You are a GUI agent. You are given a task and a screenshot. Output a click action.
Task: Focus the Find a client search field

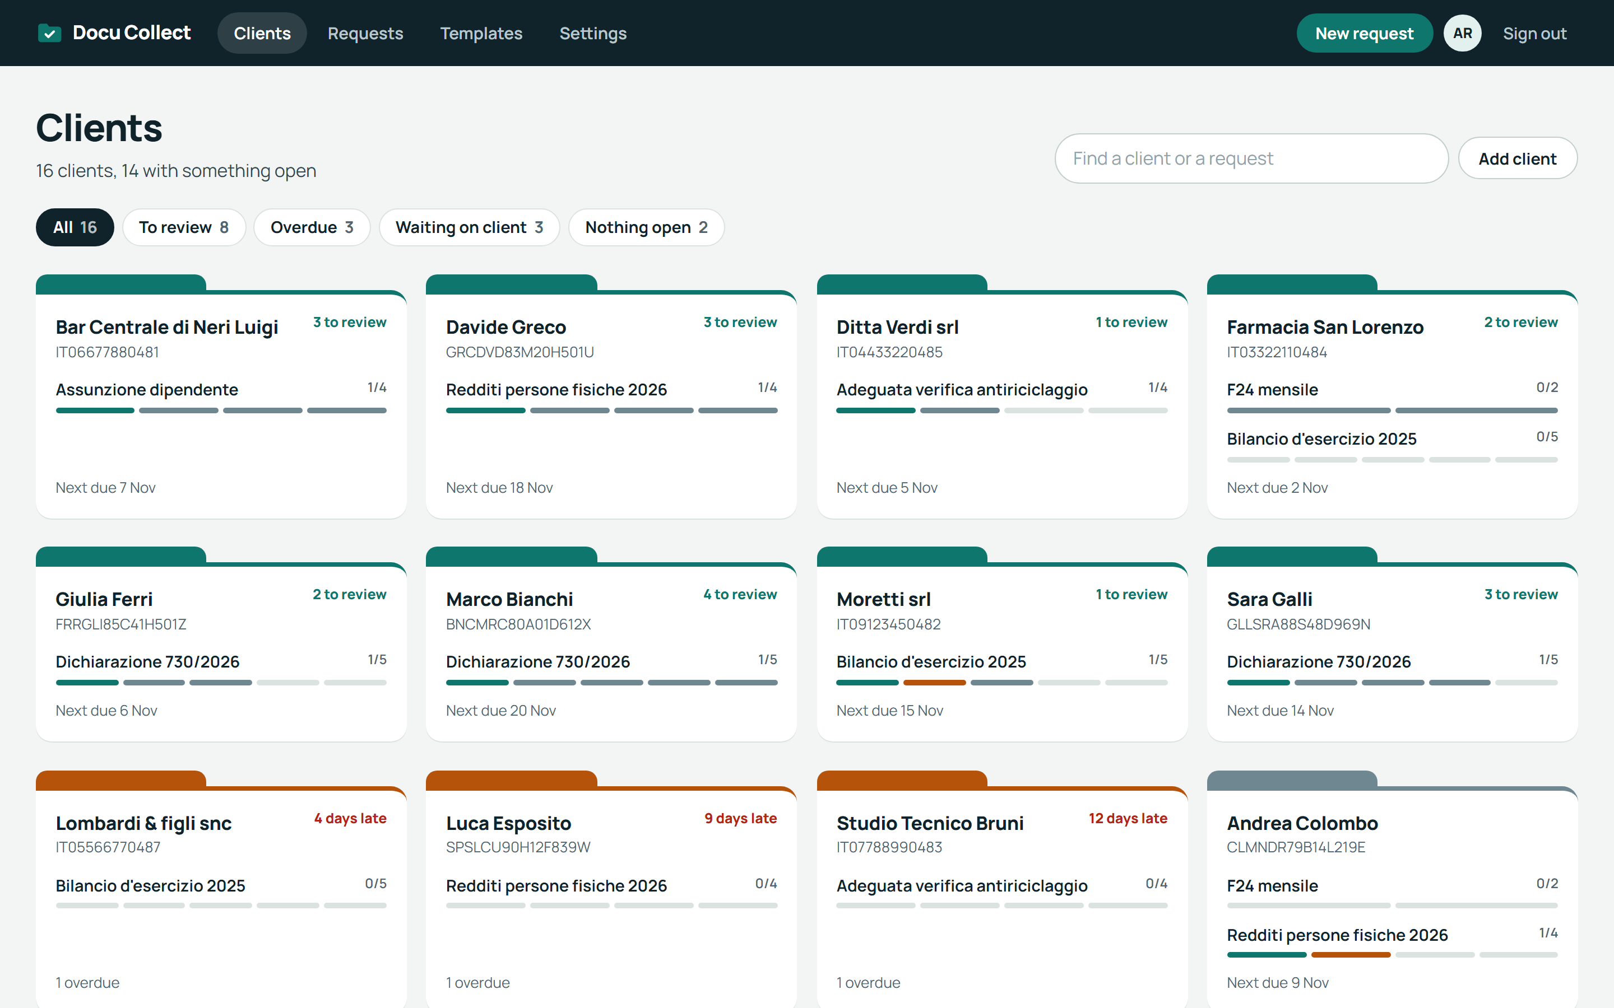pyautogui.click(x=1251, y=158)
